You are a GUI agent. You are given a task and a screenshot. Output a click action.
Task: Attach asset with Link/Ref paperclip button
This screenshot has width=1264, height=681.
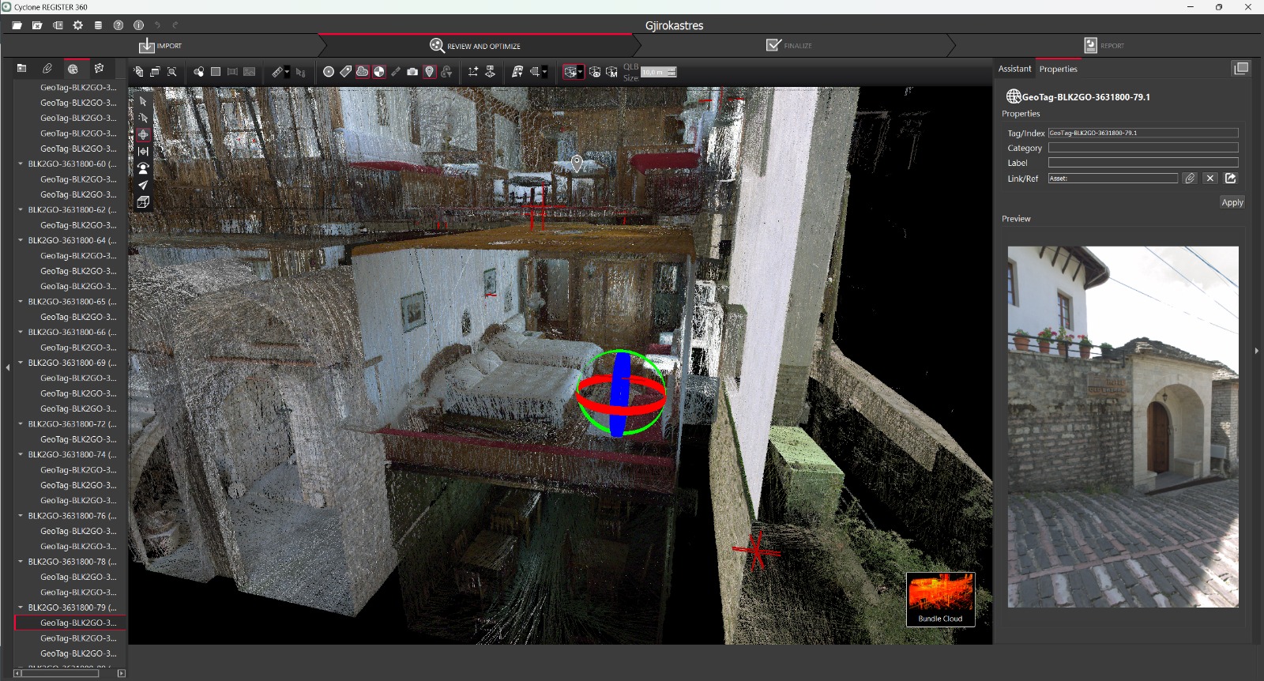(1190, 179)
